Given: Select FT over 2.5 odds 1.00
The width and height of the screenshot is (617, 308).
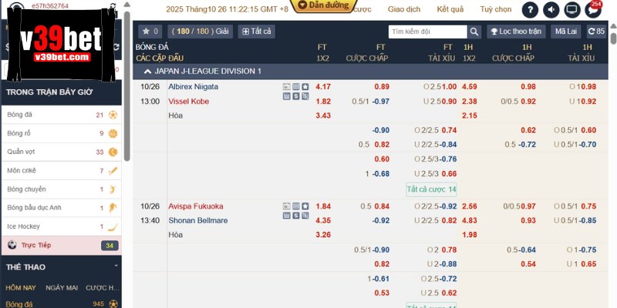Looking at the screenshot, I should (449, 87).
